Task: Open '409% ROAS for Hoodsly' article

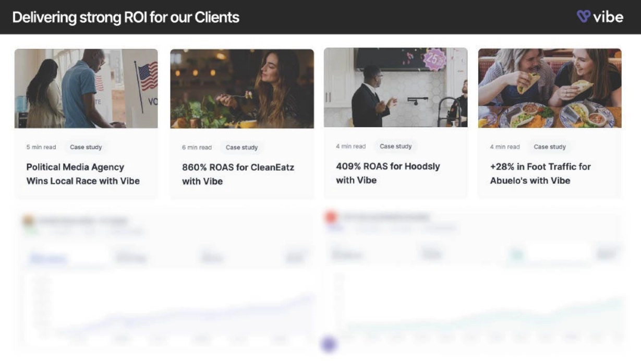Action: point(388,173)
